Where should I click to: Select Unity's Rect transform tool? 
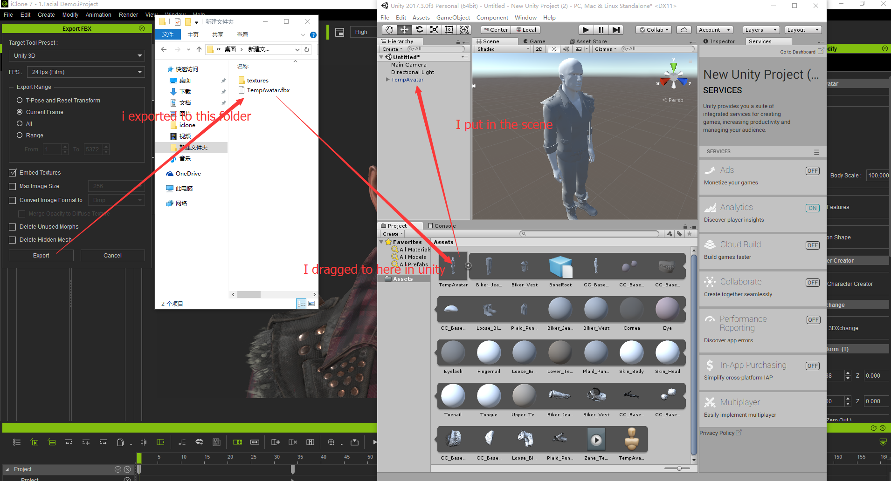[x=449, y=30]
